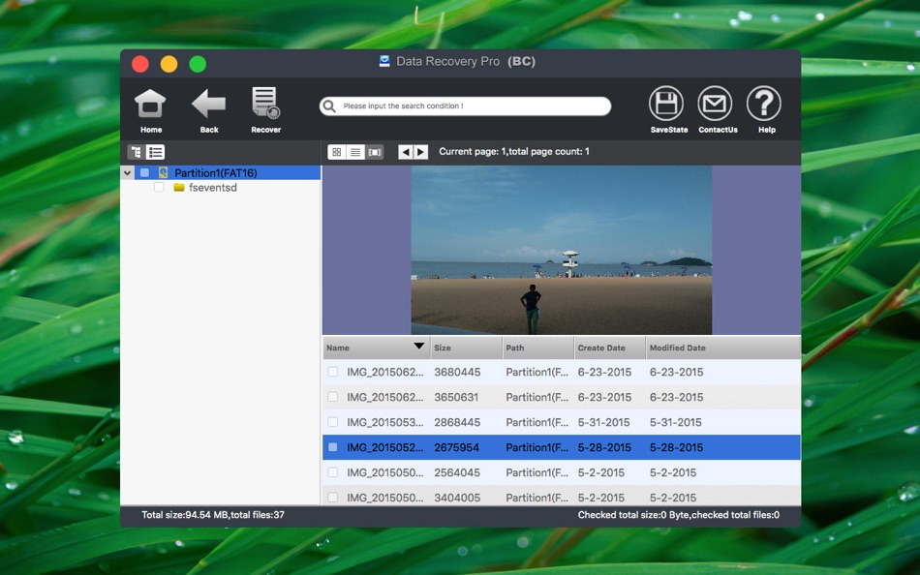The height and width of the screenshot is (575, 920).
Task: Collapse the Partition1(FAT16) tree node
Action: pyautogui.click(x=128, y=173)
